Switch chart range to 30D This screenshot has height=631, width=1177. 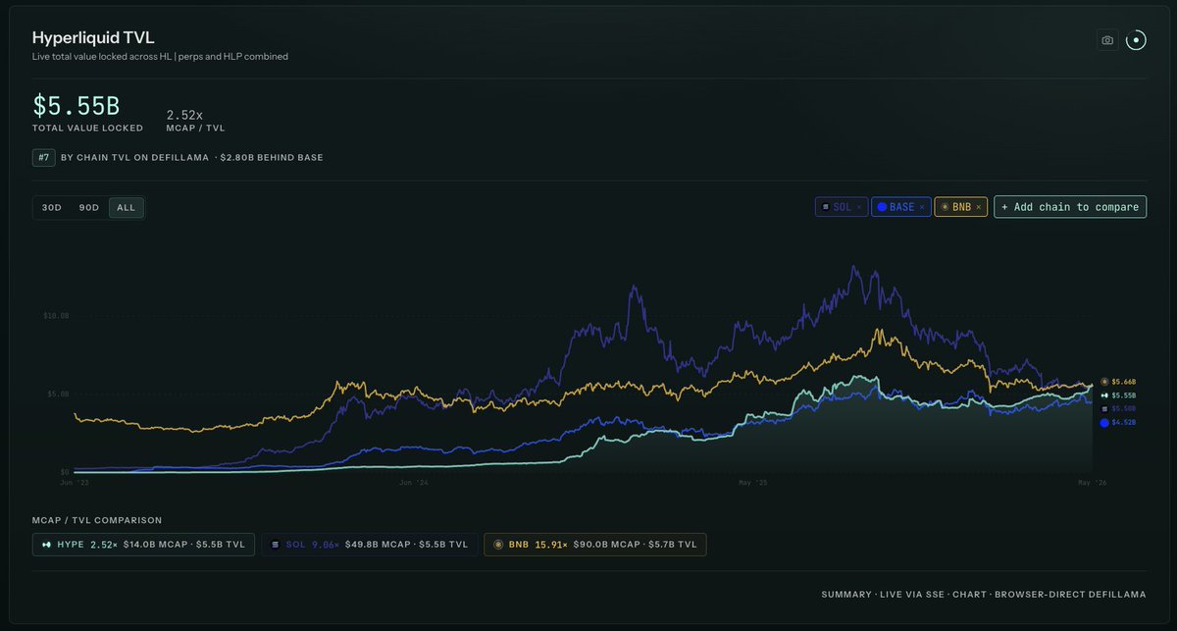52,207
